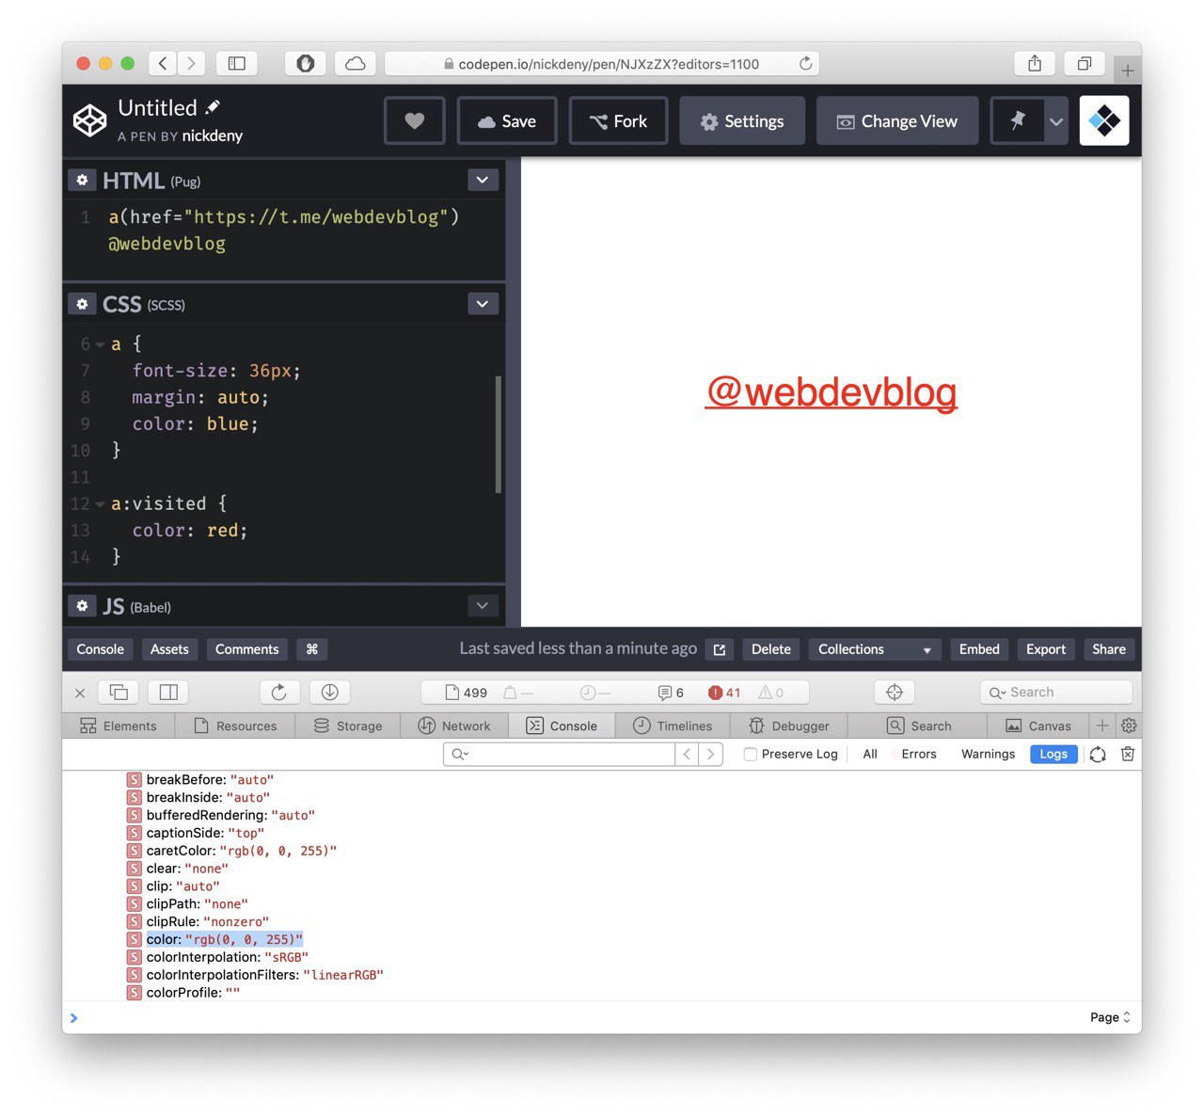Click the warnings count indicator
The height and width of the screenshot is (1116, 1204).
[771, 693]
